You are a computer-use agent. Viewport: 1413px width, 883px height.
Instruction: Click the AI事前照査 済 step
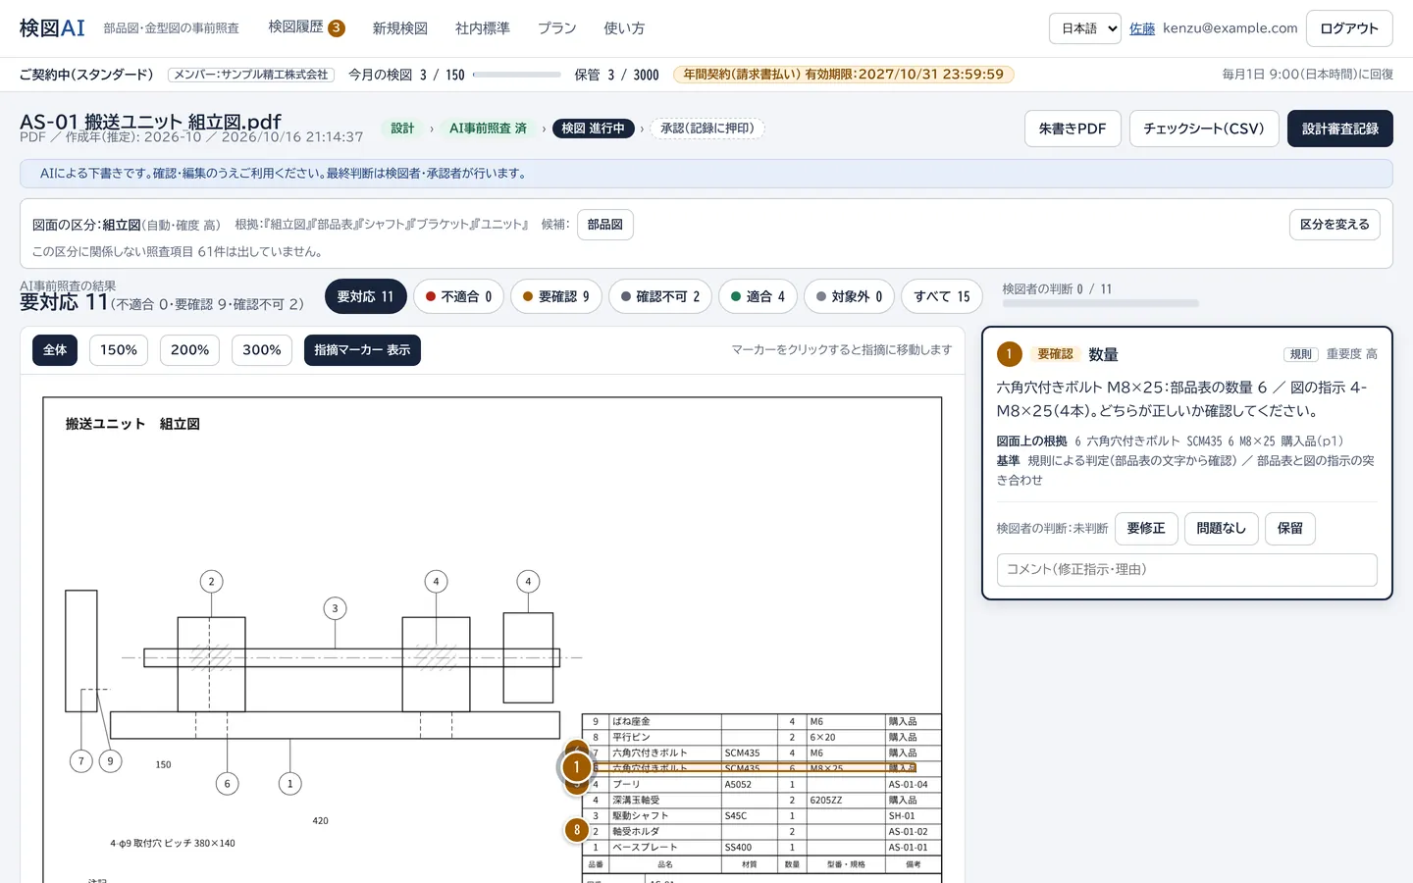tap(488, 129)
